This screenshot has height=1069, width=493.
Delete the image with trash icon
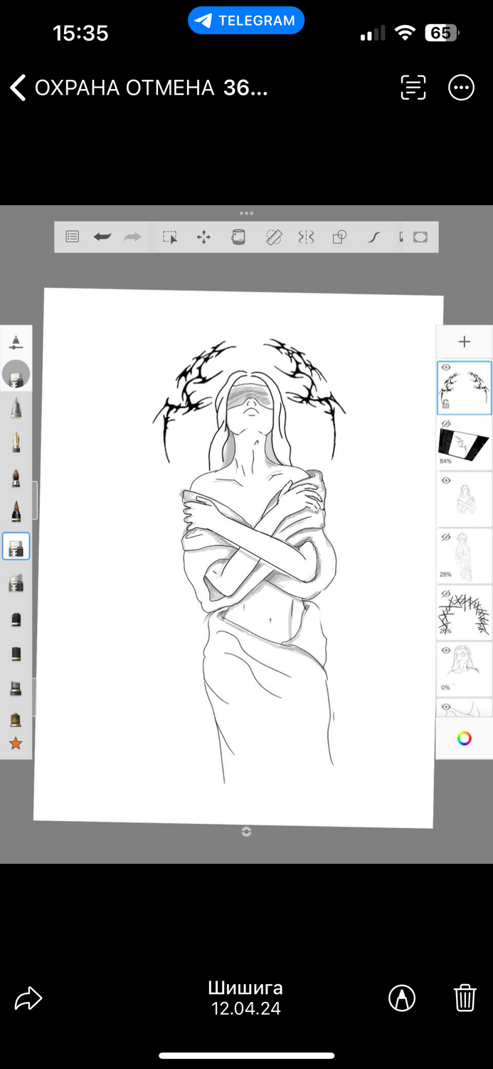[465, 998]
